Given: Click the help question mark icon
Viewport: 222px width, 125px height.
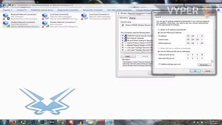Looking at the screenshot, I should pyautogui.click(x=219, y=10).
